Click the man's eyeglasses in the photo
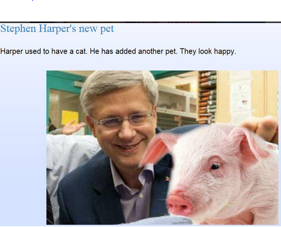 coord(123,120)
